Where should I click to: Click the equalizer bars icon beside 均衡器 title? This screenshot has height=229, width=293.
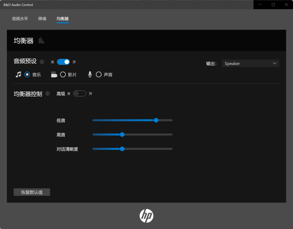[41, 41]
